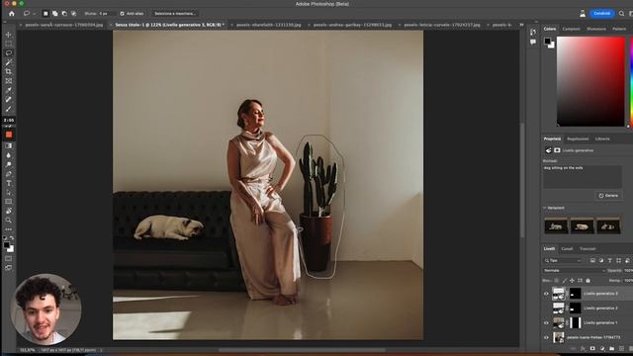Switch to the Tracciati tab
633x356 pixels.
[588, 248]
